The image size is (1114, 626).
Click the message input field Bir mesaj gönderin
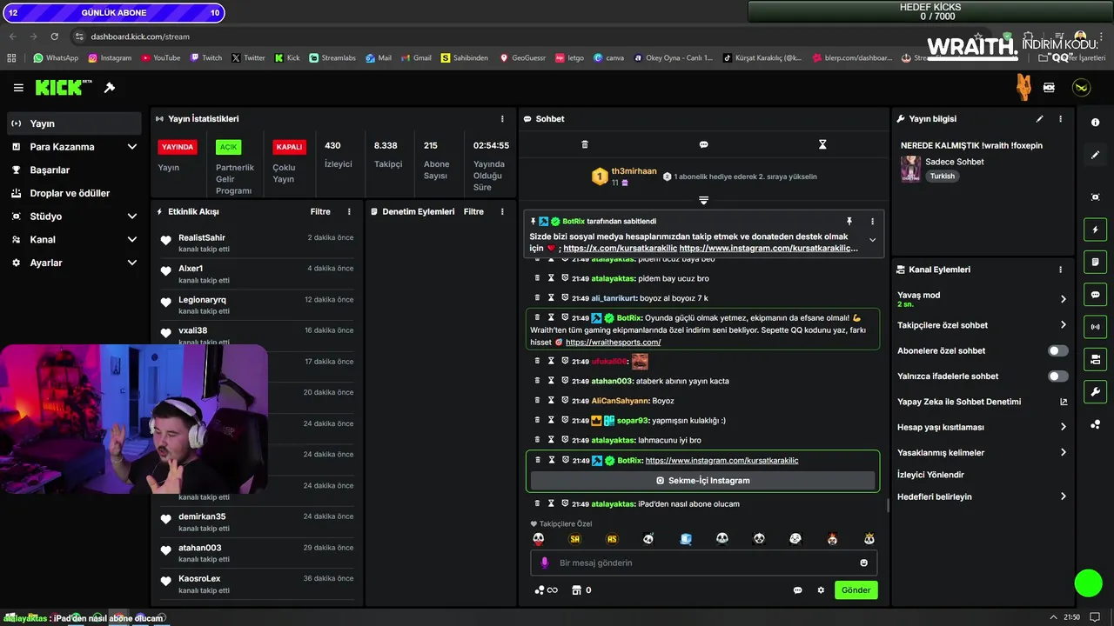(x=703, y=563)
